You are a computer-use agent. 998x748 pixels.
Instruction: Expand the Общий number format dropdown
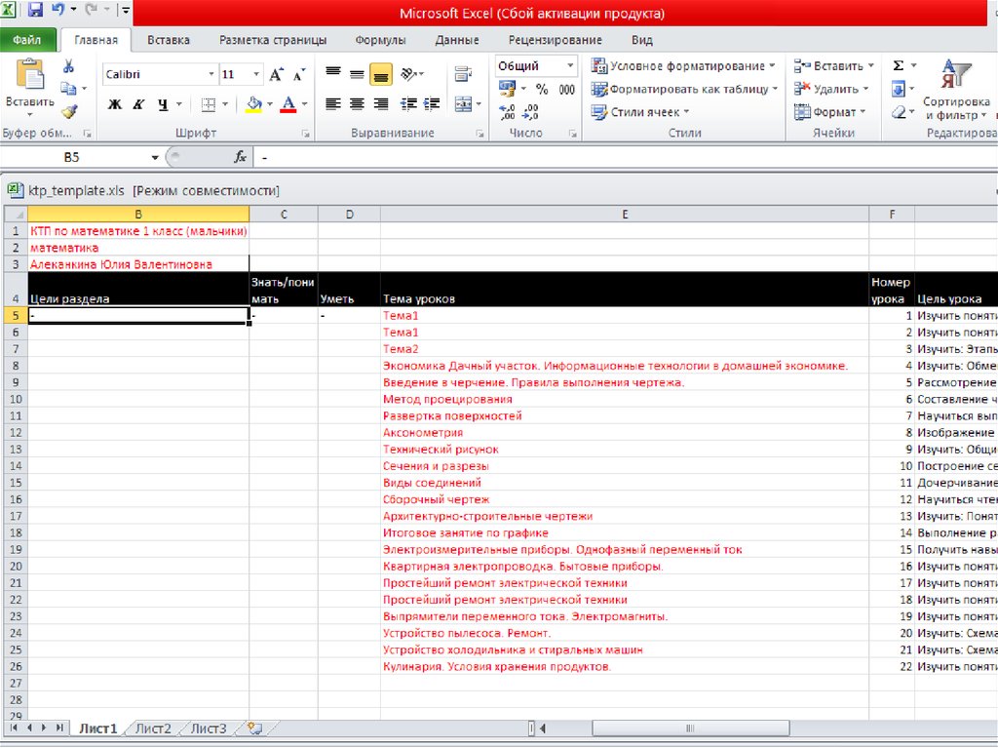(x=570, y=66)
